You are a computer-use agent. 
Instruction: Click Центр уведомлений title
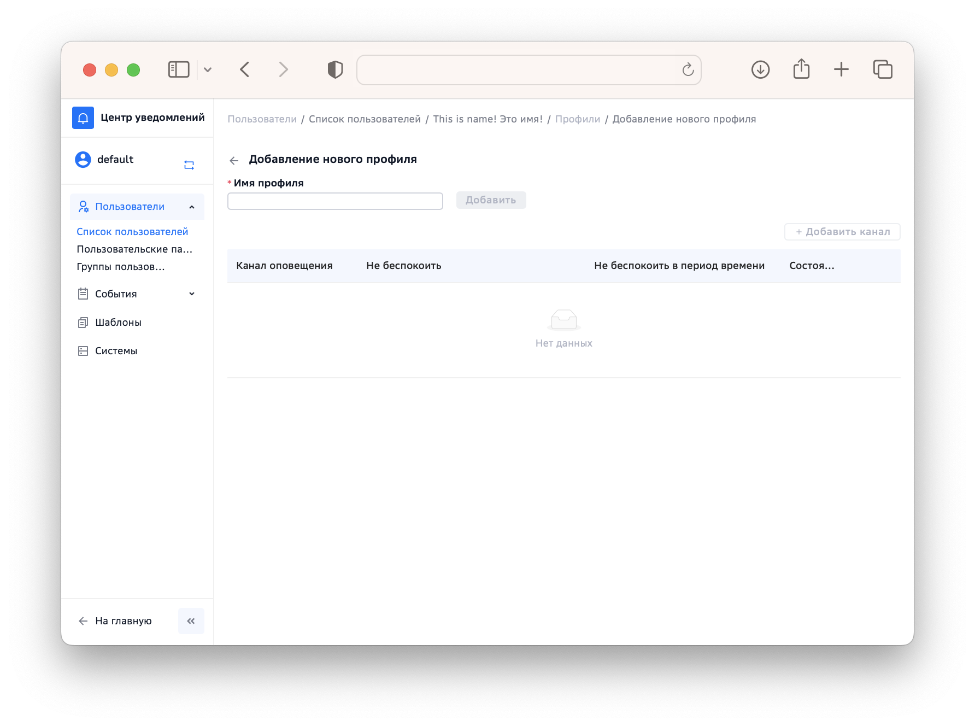tap(152, 118)
